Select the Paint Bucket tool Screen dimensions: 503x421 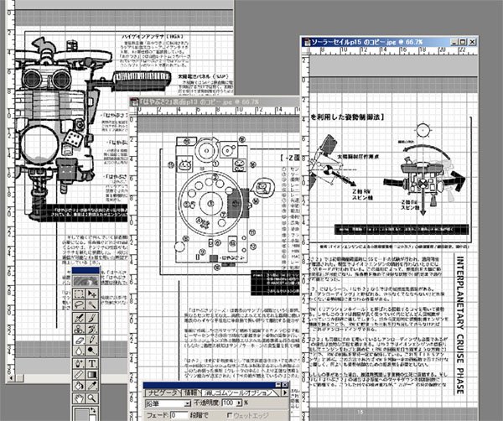click(x=79, y=386)
